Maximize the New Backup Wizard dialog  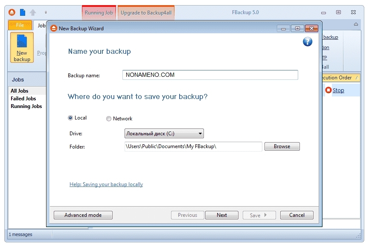(x=297, y=29)
